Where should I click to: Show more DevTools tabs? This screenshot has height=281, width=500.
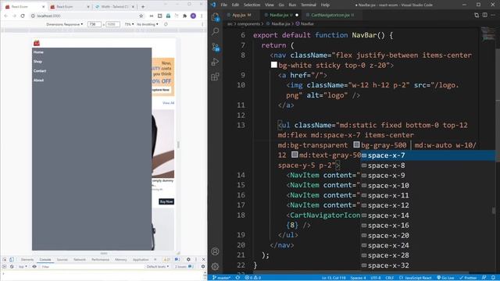click(x=155, y=259)
